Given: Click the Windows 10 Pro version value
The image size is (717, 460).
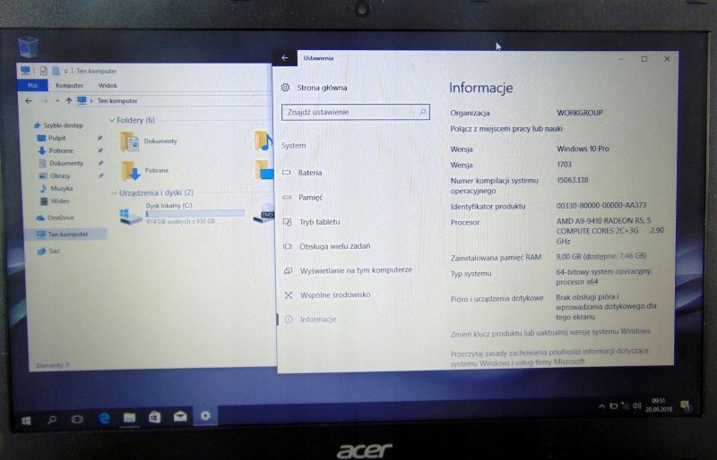Looking at the screenshot, I should pyautogui.click(x=583, y=149).
